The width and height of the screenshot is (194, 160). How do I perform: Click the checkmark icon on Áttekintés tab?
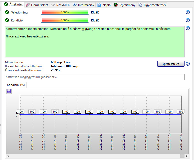(x=6, y=4)
